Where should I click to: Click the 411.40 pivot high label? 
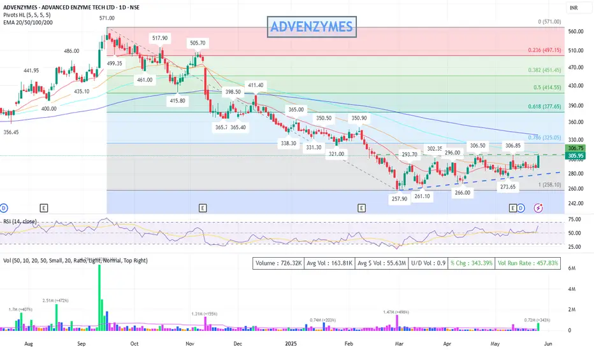pos(256,85)
